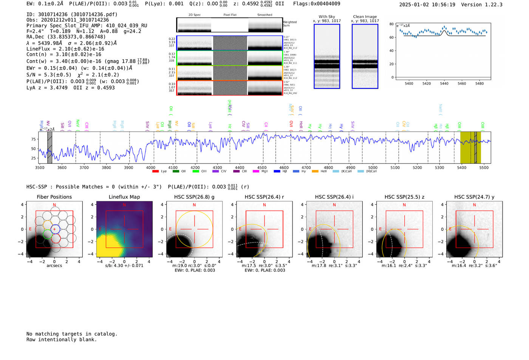Click the Lyα red legend swatch
The width and height of the screenshot is (529, 360).
(x=155, y=172)
